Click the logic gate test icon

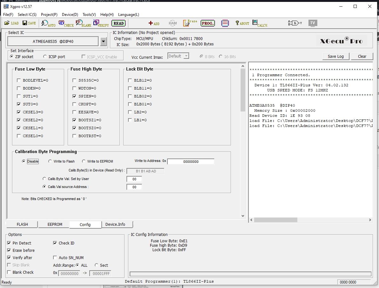tap(295, 23)
